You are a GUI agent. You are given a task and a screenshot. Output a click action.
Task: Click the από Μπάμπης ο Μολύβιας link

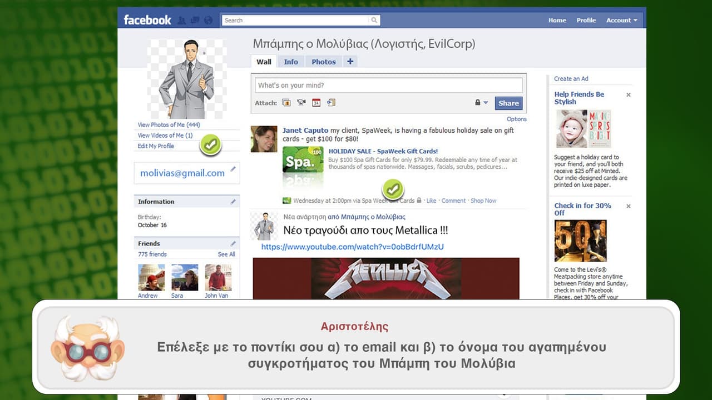tap(367, 217)
